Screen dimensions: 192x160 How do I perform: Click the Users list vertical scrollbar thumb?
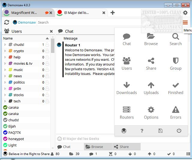click(x=53, y=46)
